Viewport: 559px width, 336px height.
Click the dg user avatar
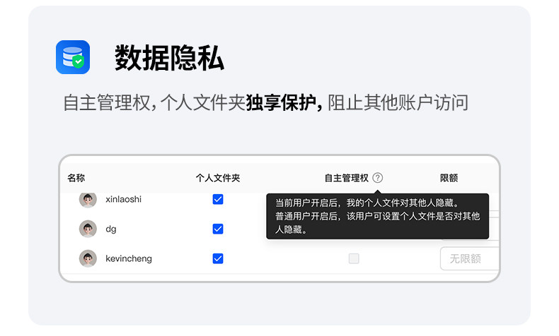(x=88, y=229)
